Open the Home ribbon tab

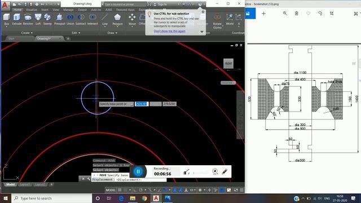point(17,10)
